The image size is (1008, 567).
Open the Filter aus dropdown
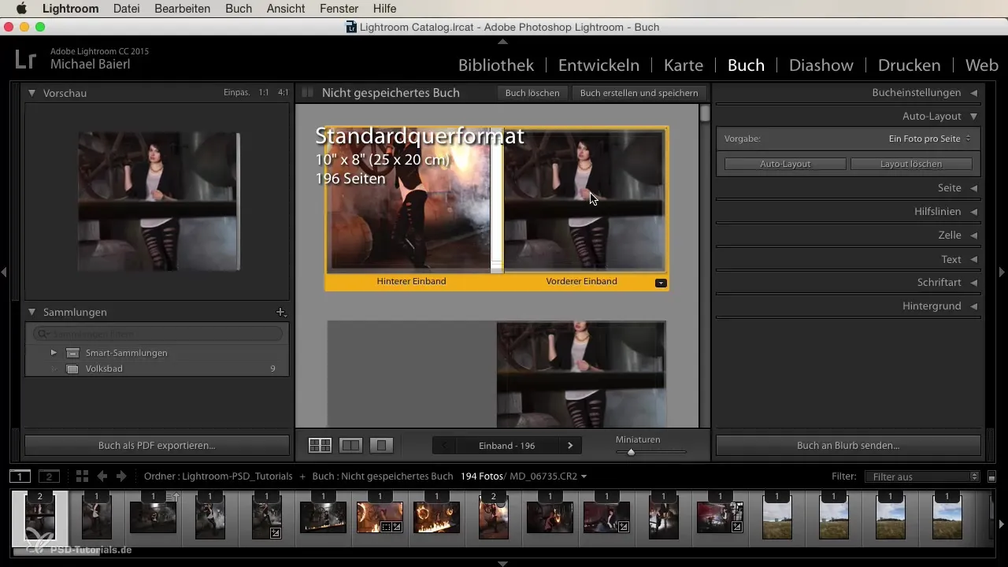coord(921,476)
